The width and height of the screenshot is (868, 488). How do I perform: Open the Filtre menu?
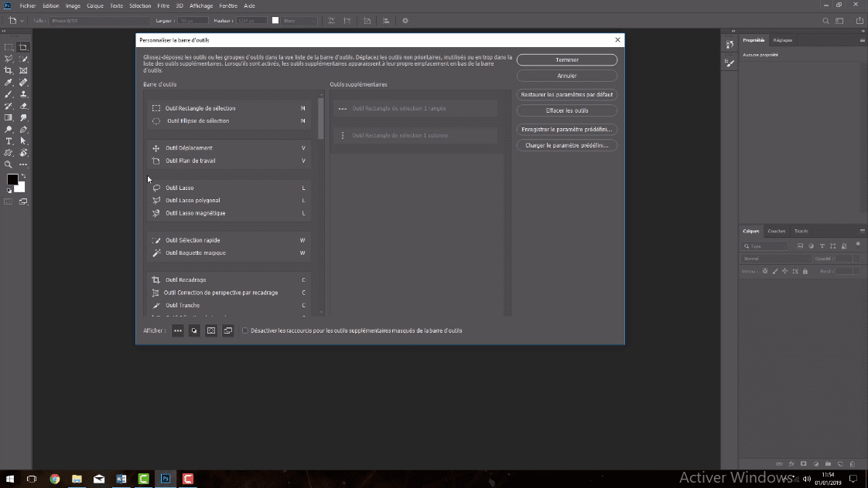(163, 5)
